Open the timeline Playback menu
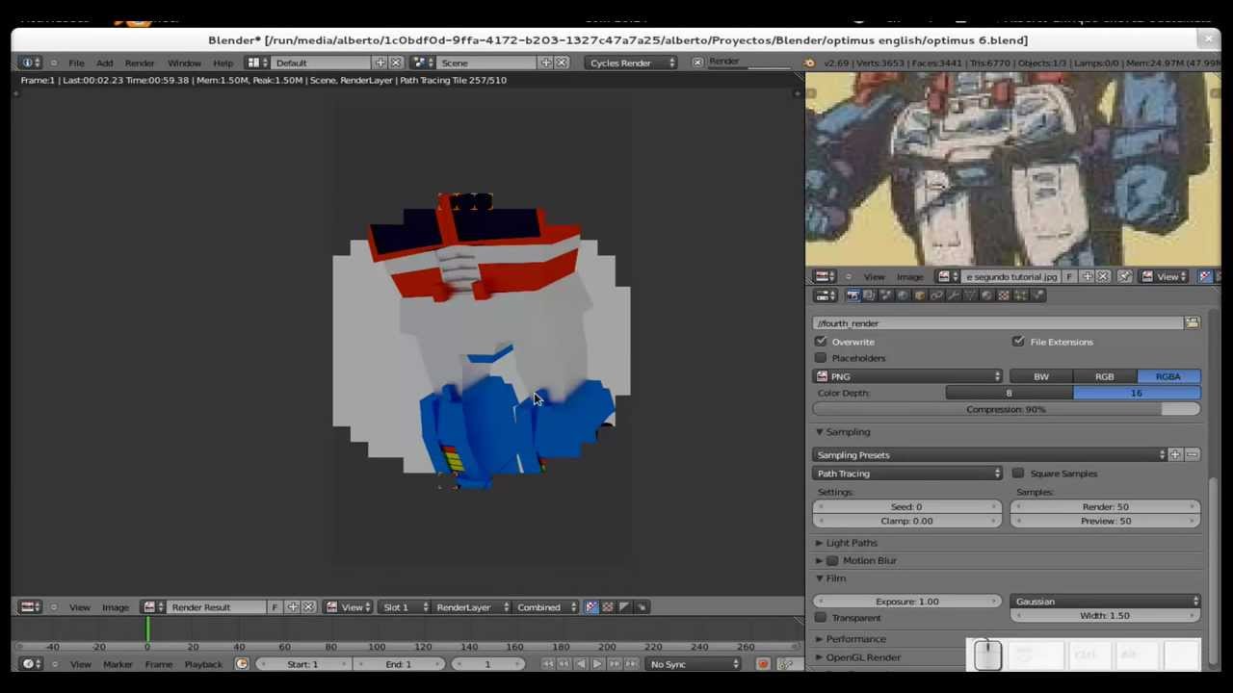The image size is (1233, 693). pyautogui.click(x=203, y=664)
